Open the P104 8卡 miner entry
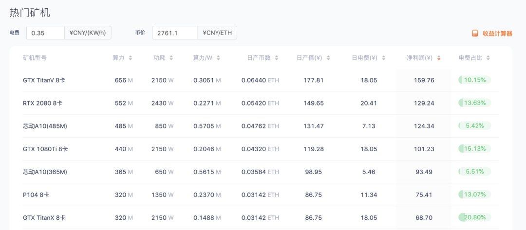This screenshot has width=526, height=230. click(x=36, y=195)
